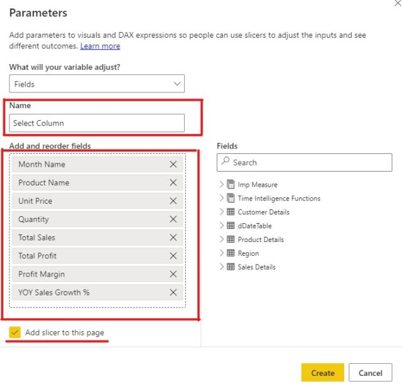This screenshot has height=389, width=402.
Task: Expand the Product Details table
Action: click(x=222, y=239)
